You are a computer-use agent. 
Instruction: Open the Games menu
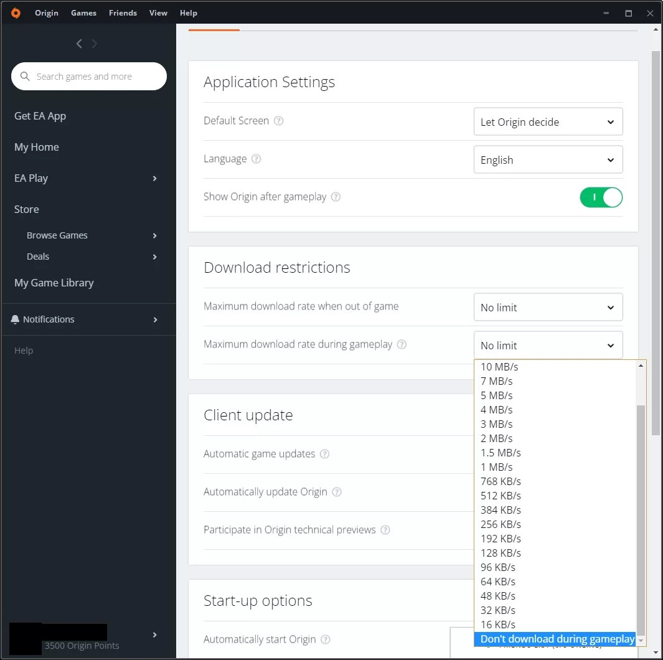coord(83,12)
